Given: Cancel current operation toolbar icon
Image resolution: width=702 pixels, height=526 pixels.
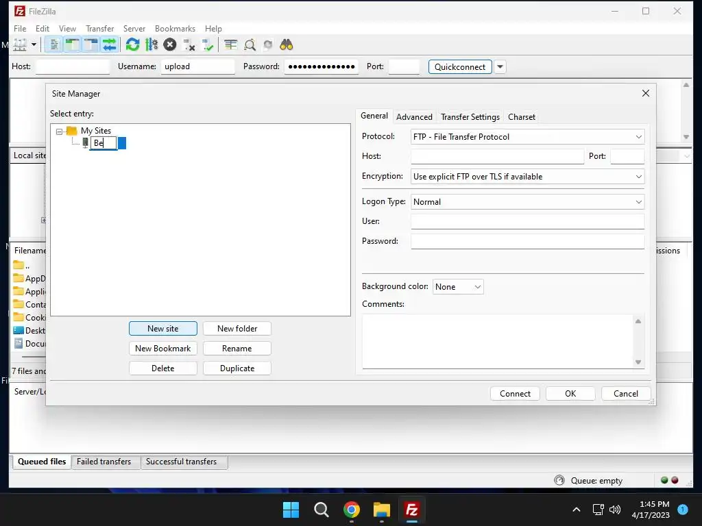Looking at the screenshot, I should click(x=170, y=45).
